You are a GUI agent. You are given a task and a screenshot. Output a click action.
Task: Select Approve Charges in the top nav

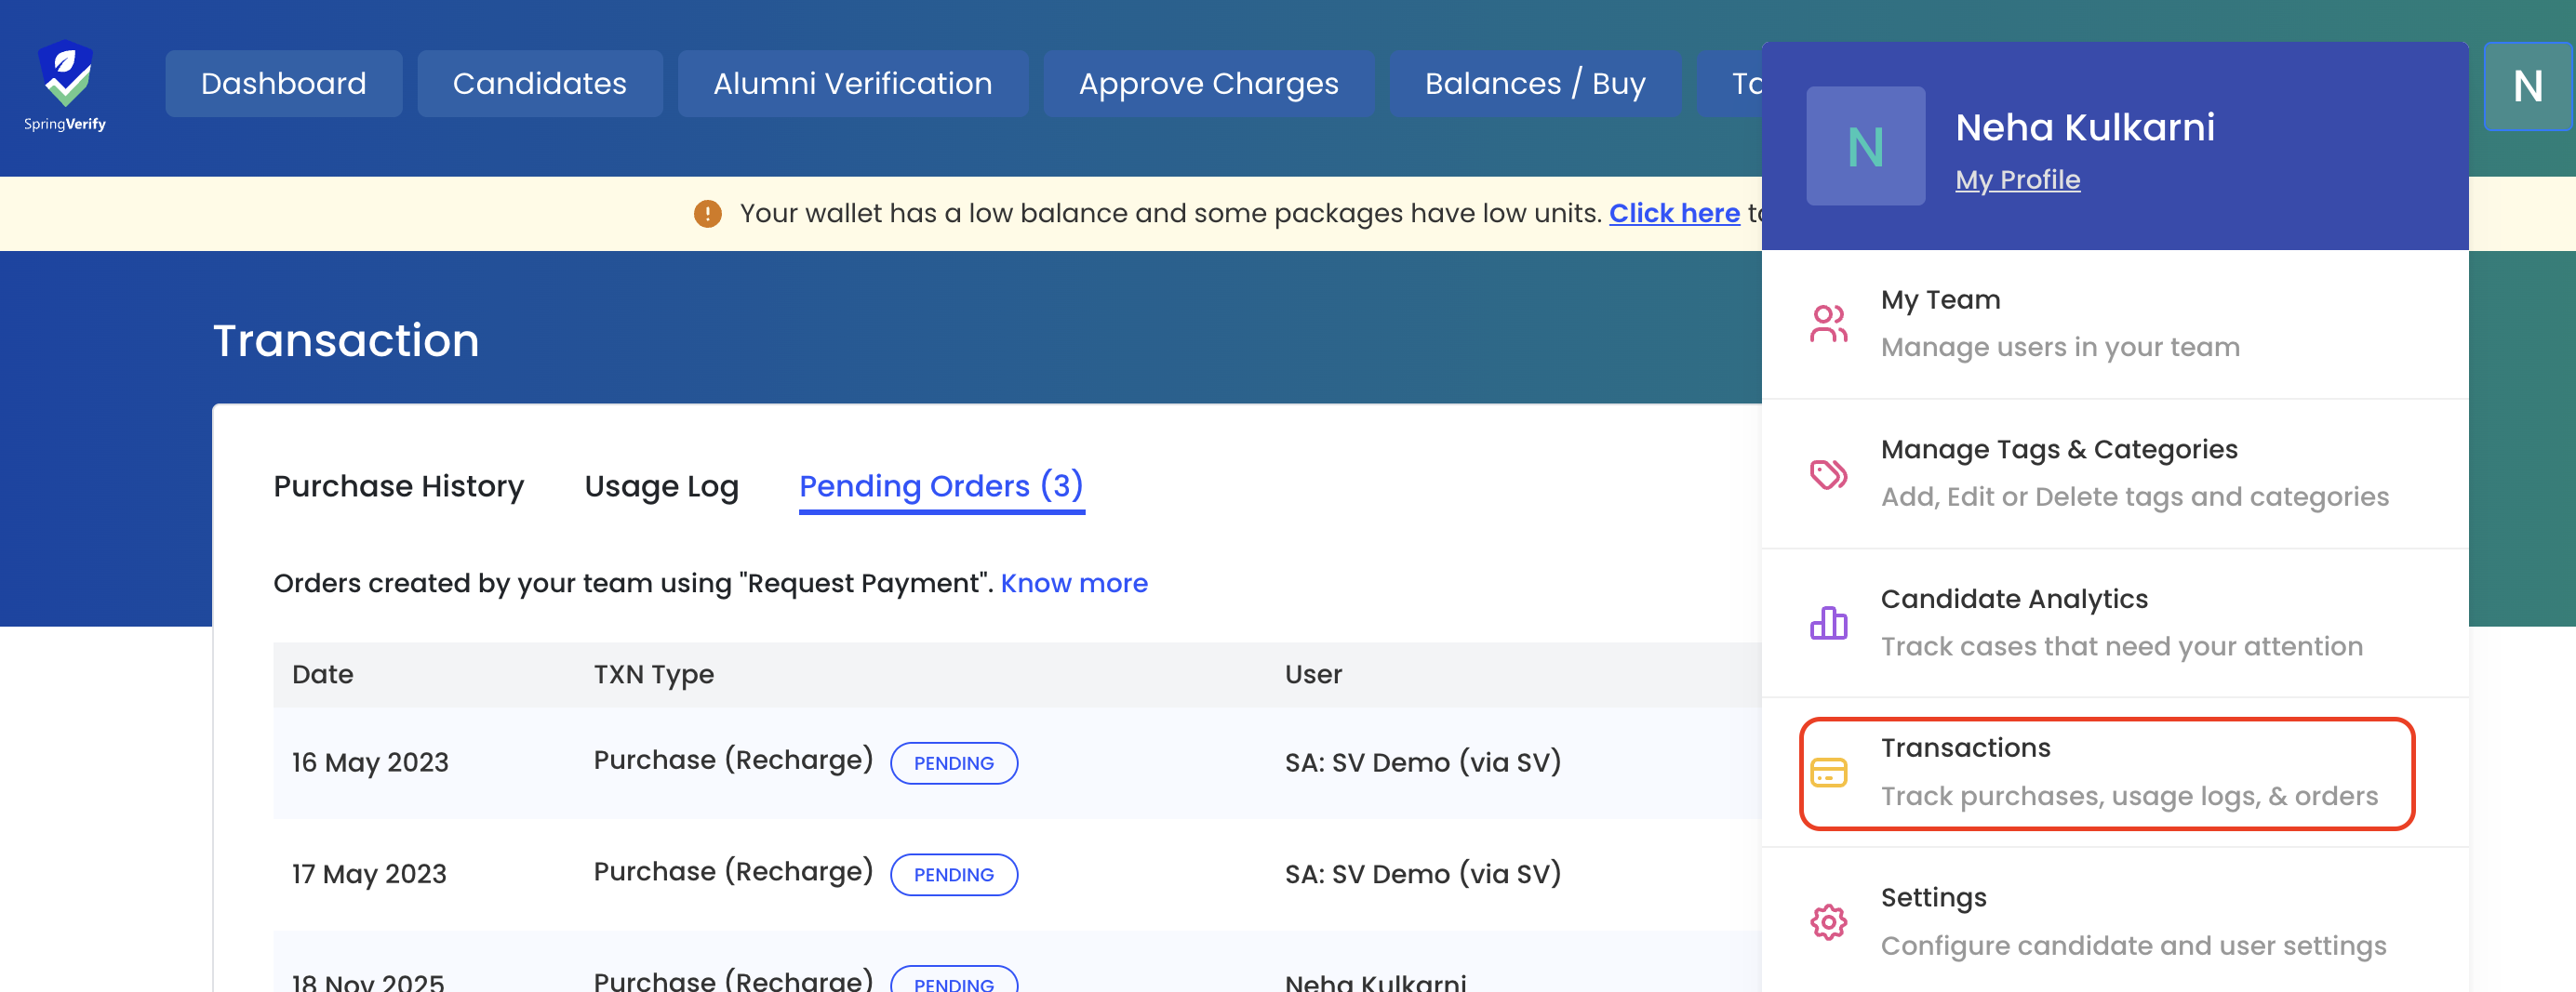pyautogui.click(x=1207, y=84)
